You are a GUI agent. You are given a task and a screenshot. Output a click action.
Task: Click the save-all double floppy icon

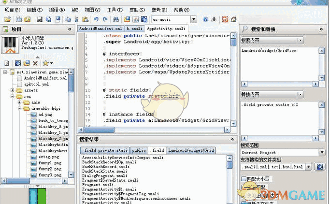(x=48, y=19)
